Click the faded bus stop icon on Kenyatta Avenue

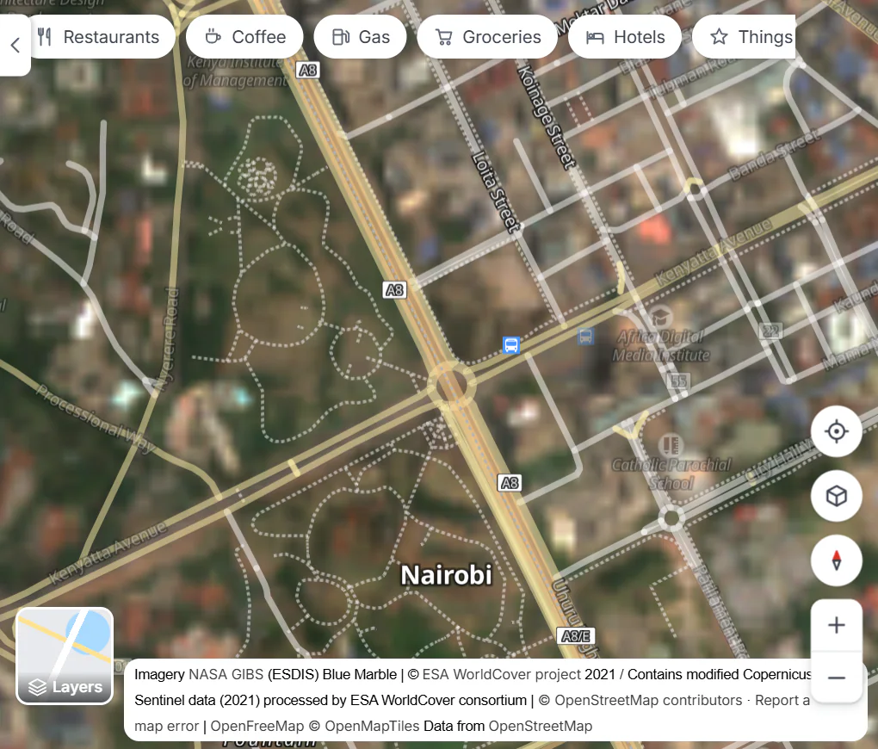pos(585,337)
